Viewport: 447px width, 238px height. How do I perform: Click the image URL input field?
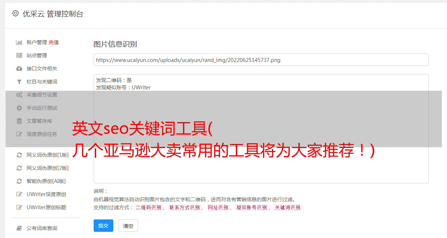[261, 60]
